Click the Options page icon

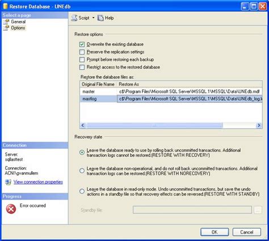pos(6,28)
